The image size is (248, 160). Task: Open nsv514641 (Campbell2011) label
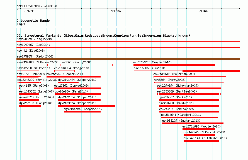[x=181, y=115]
